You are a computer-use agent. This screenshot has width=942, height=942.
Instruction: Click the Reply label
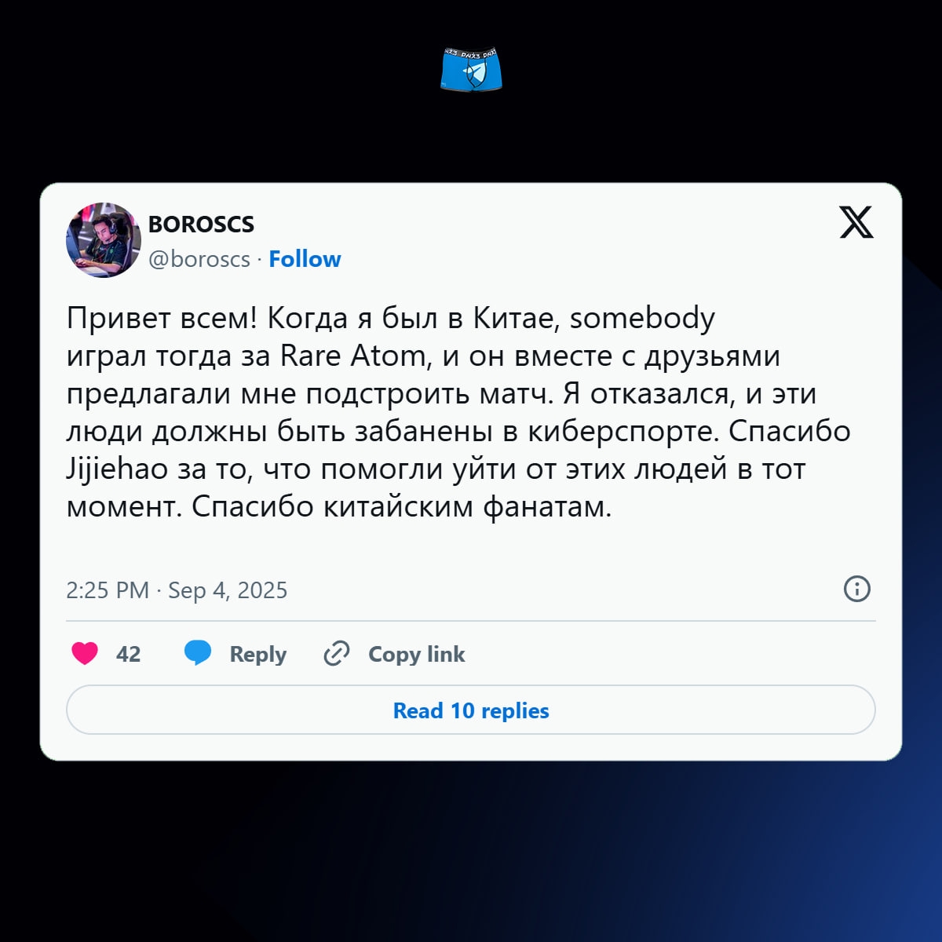coord(257,654)
